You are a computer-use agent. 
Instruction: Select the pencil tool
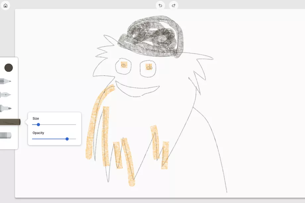[x=5, y=81]
